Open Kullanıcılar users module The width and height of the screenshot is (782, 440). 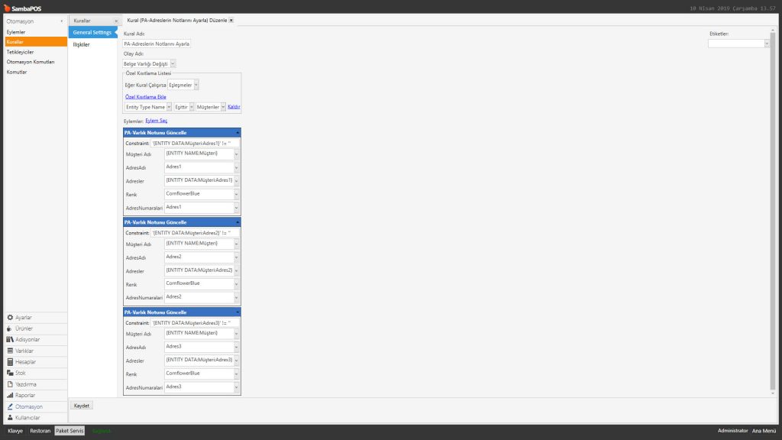pyautogui.click(x=27, y=417)
